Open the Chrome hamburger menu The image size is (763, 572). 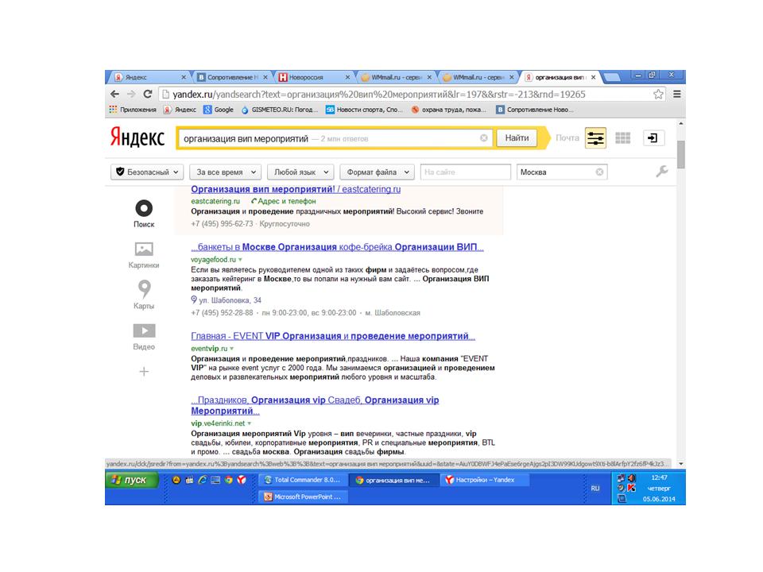pos(677,95)
